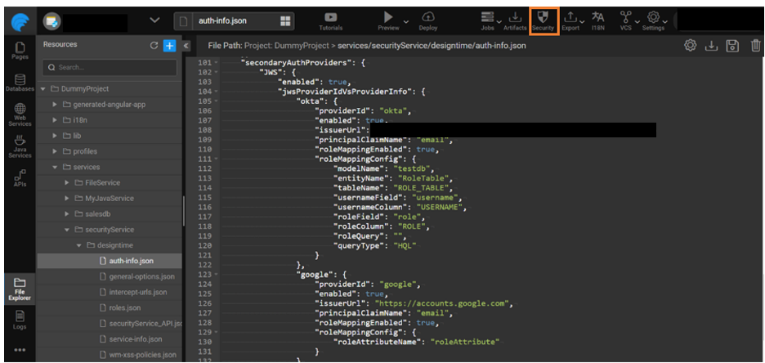
Task: Open I18N localization settings
Action: pyautogui.click(x=597, y=20)
